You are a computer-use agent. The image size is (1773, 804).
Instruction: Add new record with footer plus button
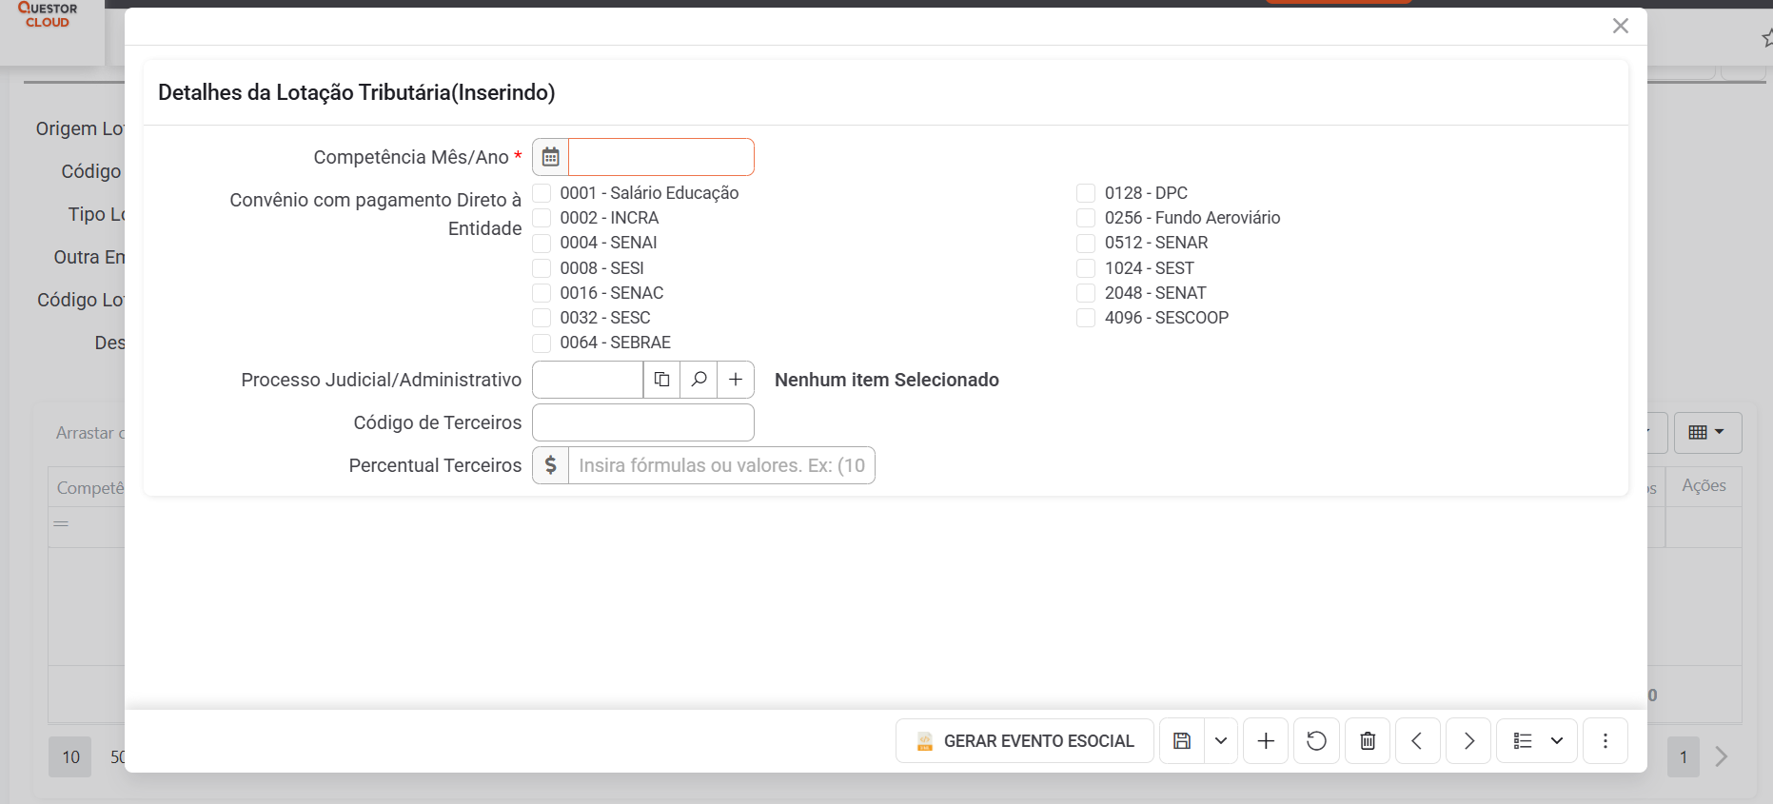1266,741
